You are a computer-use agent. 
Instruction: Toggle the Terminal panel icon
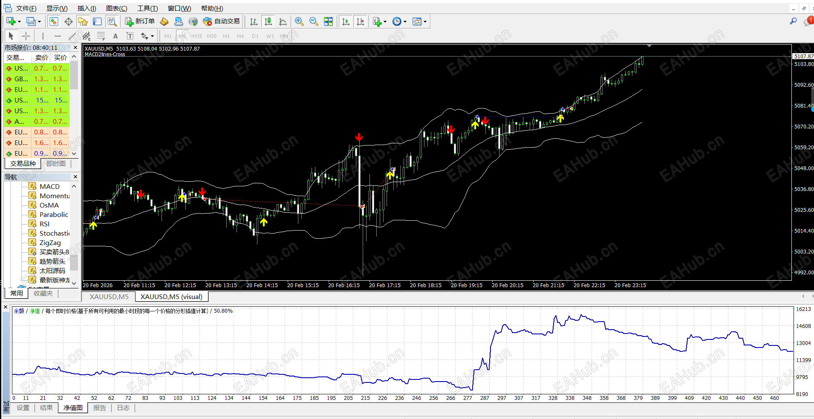[97, 22]
